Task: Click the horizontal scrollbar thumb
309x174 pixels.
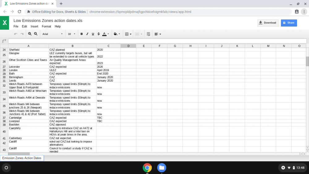Action: click(x=19, y=154)
